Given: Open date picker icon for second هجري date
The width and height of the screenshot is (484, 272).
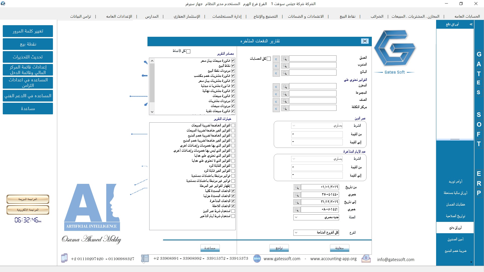Looking at the screenshot, I should (297, 210).
